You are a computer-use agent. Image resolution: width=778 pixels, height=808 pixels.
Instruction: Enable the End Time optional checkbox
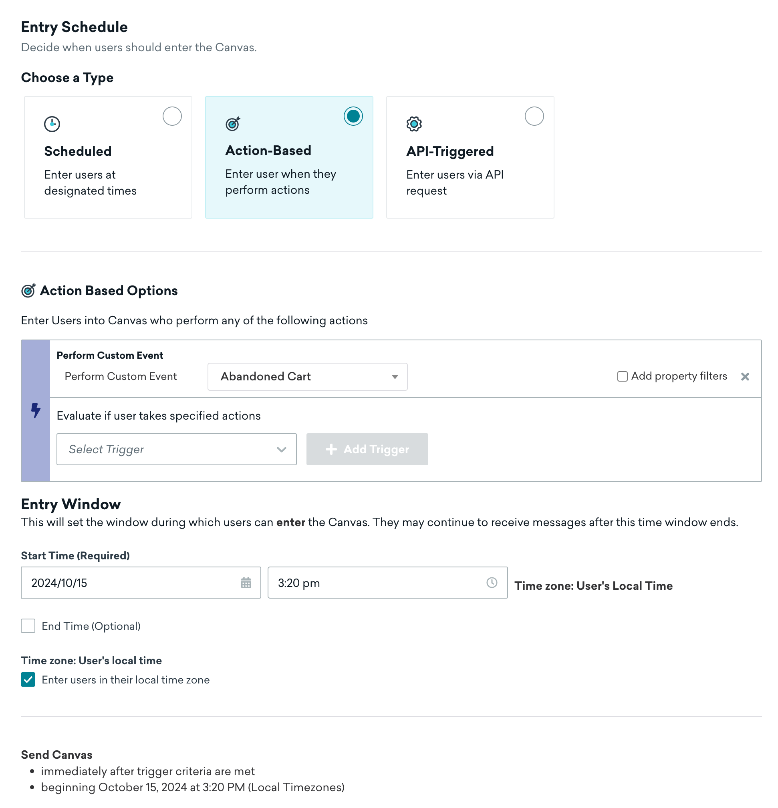[x=27, y=625]
